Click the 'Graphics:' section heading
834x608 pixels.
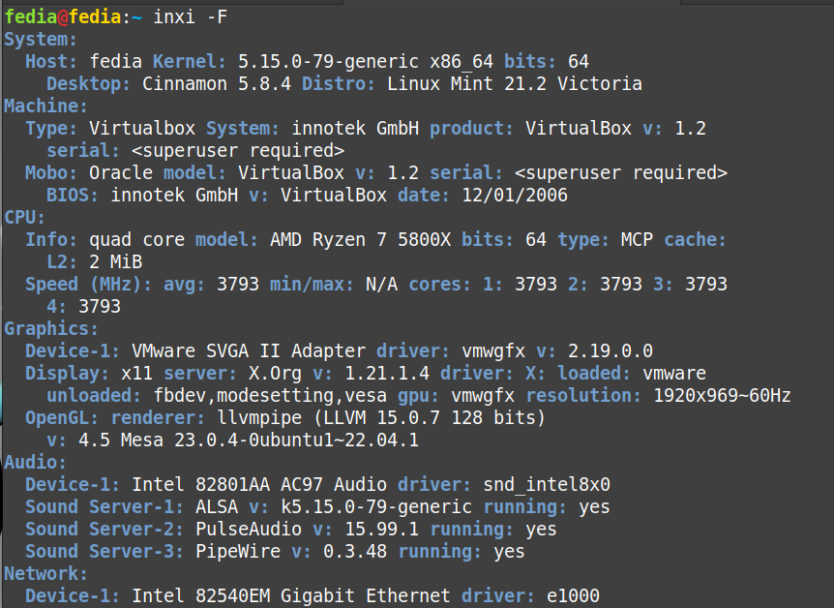point(51,329)
